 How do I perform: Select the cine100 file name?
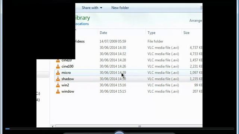[x=68, y=66]
